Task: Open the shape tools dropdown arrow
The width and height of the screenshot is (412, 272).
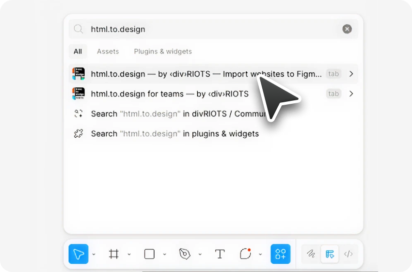Action: tap(164, 254)
